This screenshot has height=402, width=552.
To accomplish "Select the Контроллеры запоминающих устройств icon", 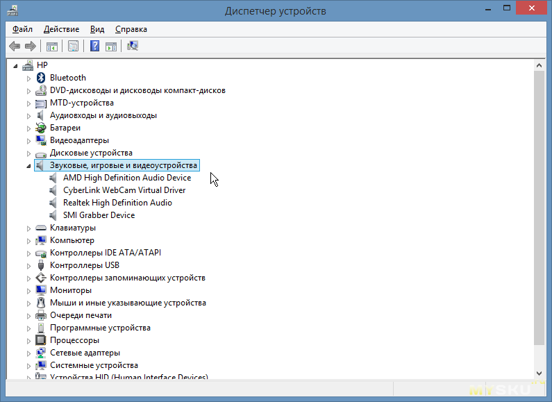I will pyautogui.click(x=41, y=278).
